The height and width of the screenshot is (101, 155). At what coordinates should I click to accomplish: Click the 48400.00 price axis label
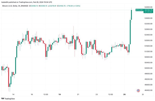148,90
